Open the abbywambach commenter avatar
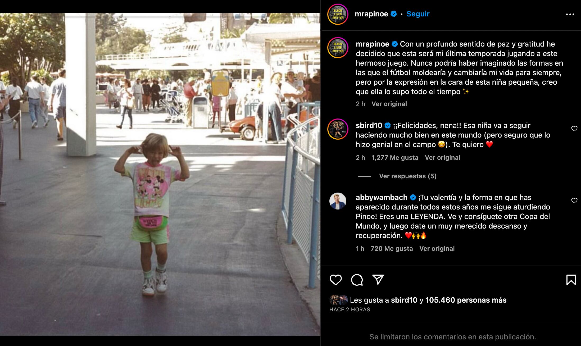This screenshot has height=346, width=581. click(x=338, y=201)
